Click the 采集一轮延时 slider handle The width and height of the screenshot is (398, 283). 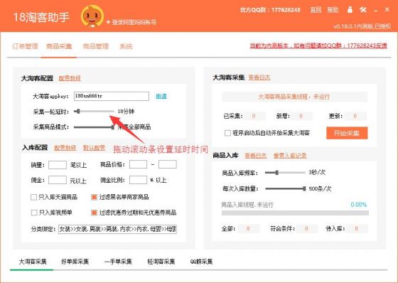(x=78, y=111)
